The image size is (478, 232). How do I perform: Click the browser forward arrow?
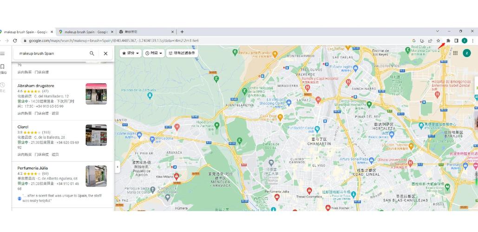point(7,40)
